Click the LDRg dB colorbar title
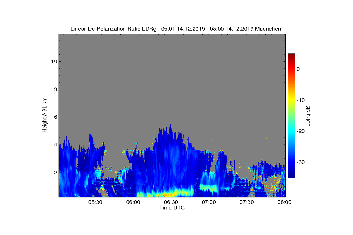Image resolution: width=353 pixels, height=235 pixels. click(x=308, y=116)
